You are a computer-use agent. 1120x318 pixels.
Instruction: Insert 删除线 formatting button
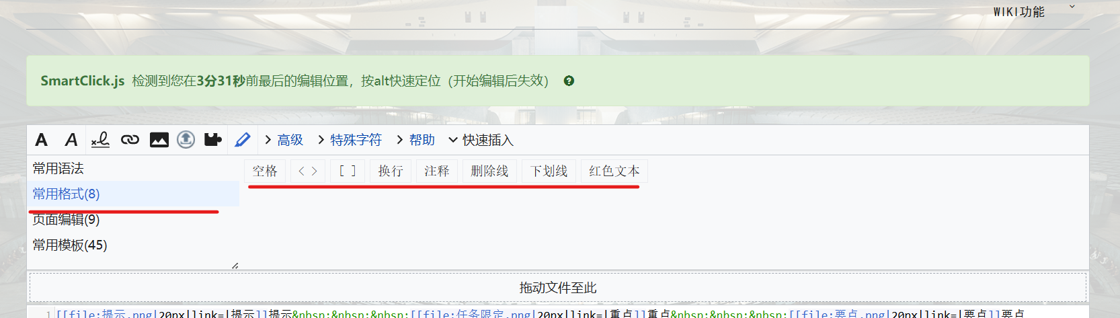(489, 171)
